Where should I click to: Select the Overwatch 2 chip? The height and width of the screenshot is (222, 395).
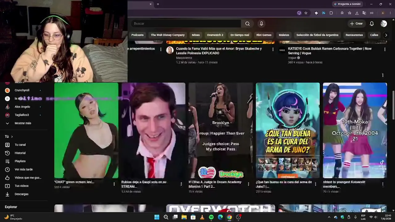click(215, 35)
